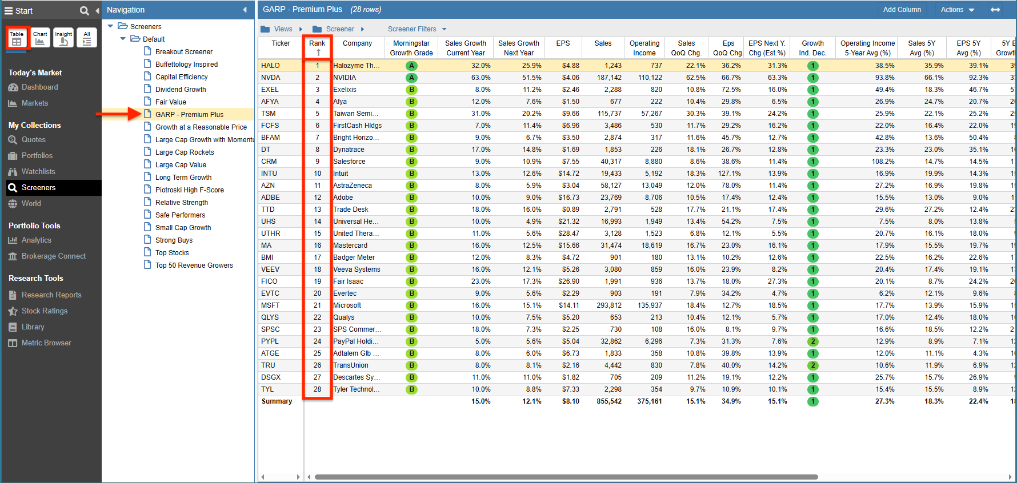
Task: Sort by Rank column header
Action: (317, 48)
